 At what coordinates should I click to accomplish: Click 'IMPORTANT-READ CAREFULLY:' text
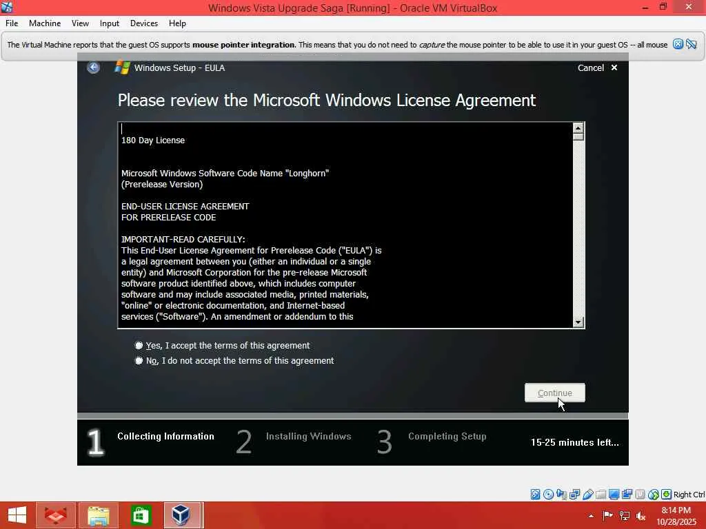(183, 239)
